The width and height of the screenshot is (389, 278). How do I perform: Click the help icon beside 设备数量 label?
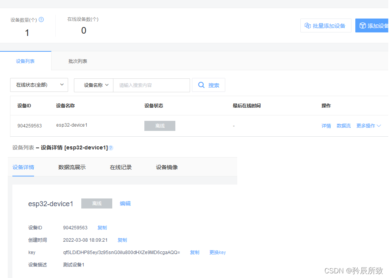[41, 19]
